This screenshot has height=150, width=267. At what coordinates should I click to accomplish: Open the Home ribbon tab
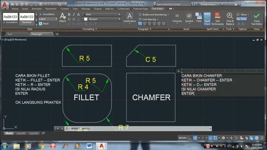pos(15,9)
